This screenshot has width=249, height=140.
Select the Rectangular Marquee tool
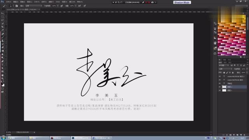pos(2,17)
